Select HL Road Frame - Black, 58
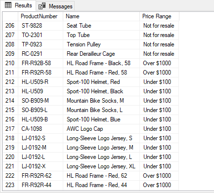Screen dimensions: 214x193 coord(101,63)
